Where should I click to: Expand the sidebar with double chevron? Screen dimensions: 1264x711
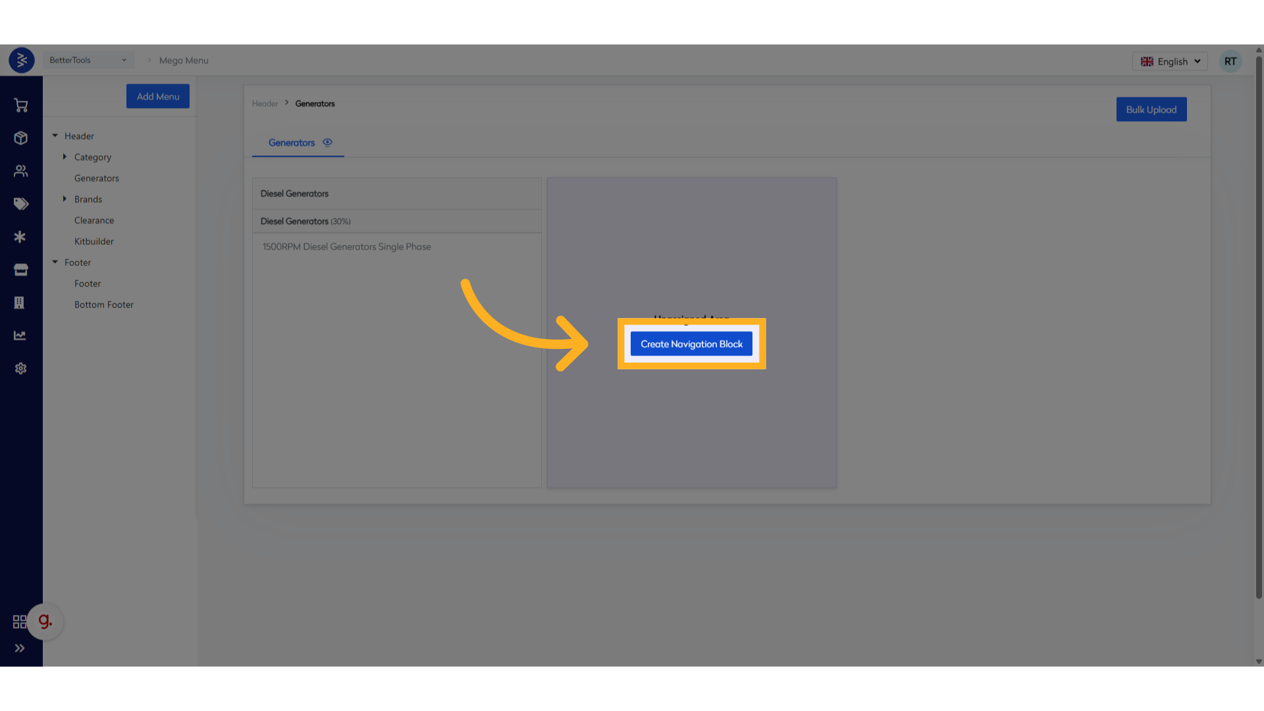click(x=20, y=648)
